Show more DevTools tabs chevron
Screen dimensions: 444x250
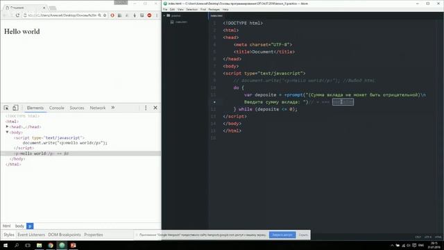coord(113,108)
